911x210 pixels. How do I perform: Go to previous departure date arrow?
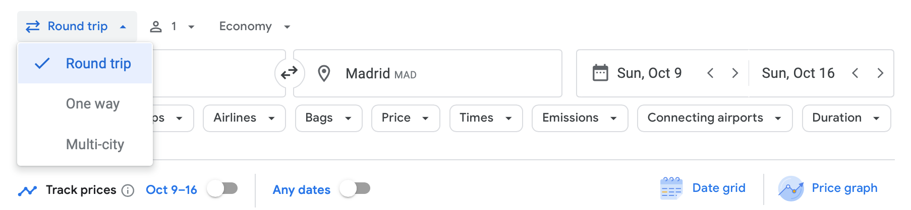(x=710, y=73)
